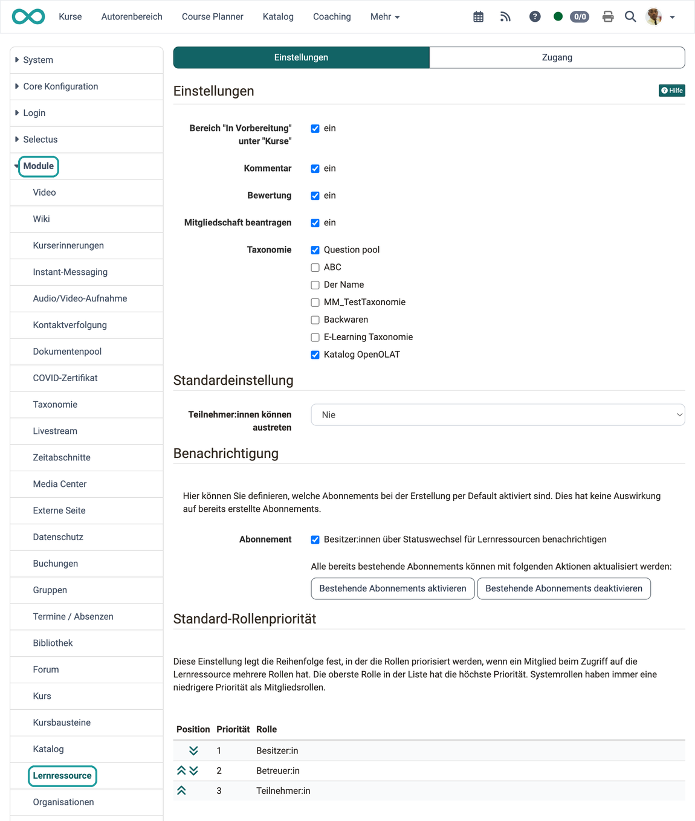
Task: Move Betreuer:in down in priority
Action: click(x=193, y=771)
